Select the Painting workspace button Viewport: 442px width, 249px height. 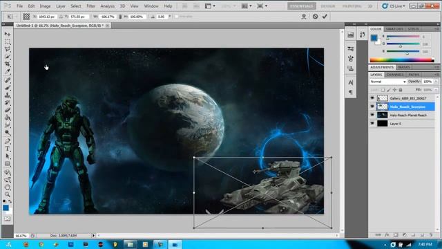coord(352,6)
